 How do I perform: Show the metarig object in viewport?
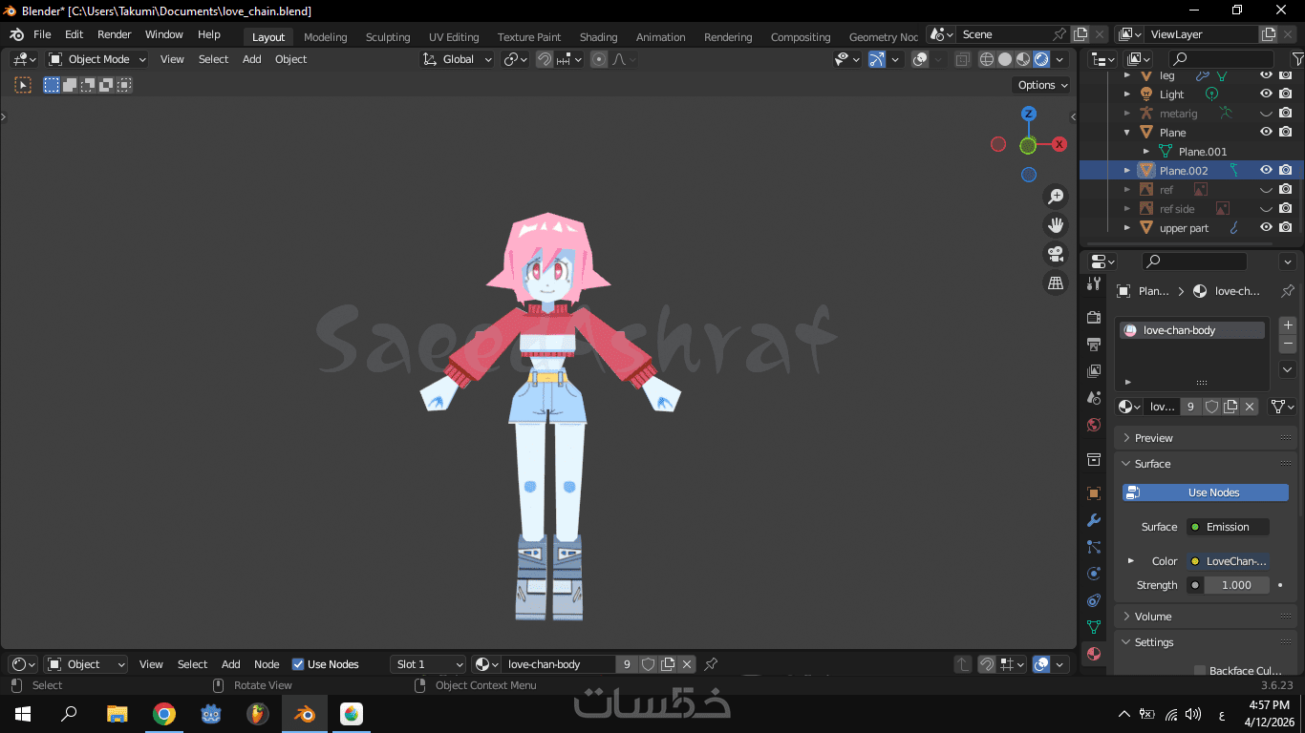click(x=1266, y=114)
